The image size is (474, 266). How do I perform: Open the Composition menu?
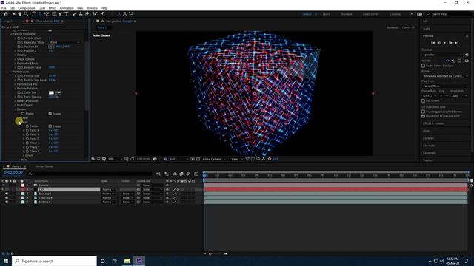point(27,8)
